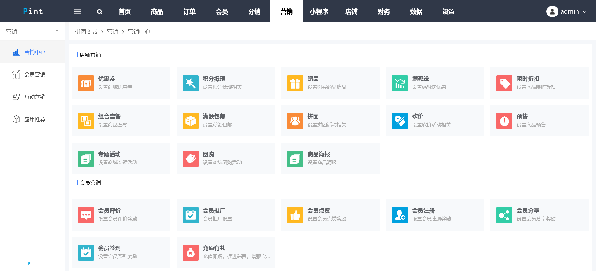Click the orange 优惠券 coupon icon
The image size is (596, 271).
[x=86, y=83]
